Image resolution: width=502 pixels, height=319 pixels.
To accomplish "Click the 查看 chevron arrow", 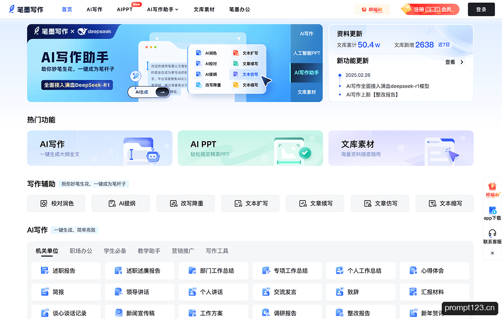I will click(462, 62).
